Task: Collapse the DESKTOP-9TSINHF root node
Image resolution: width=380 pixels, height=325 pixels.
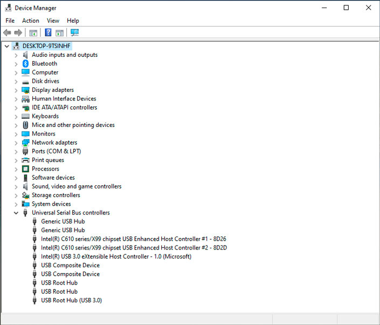Action: pos(7,46)
